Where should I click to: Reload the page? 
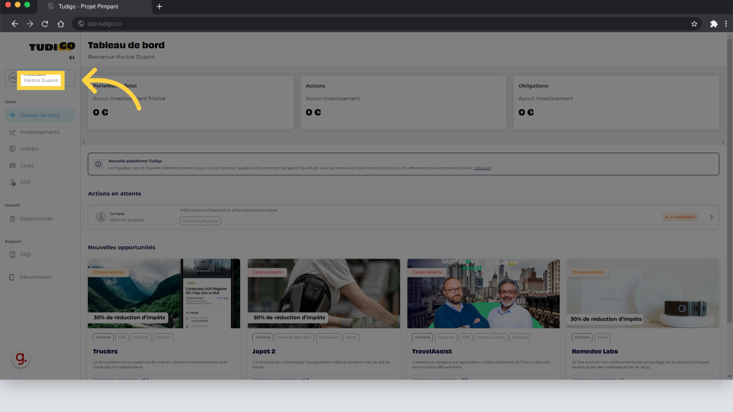click(x=45, y=24)
